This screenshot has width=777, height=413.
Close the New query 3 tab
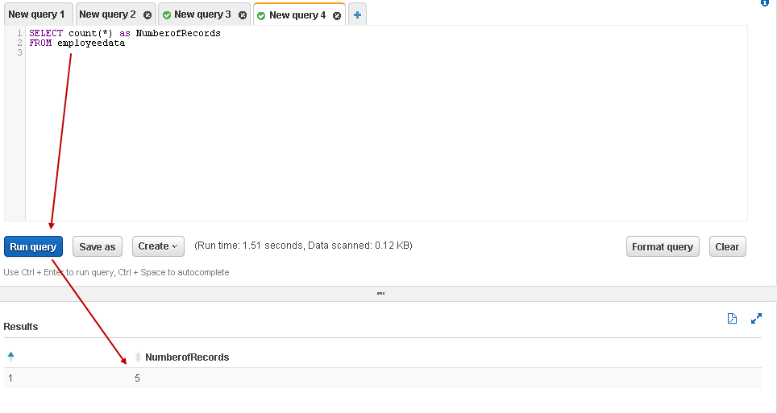coord(243,15)
